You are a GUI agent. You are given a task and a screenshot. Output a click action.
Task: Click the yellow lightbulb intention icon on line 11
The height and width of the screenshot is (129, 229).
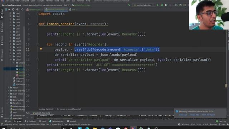coord(41,49)
